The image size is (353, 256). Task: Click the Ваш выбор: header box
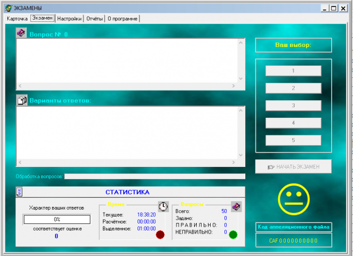pyautogui.click(x=293, y=45)
